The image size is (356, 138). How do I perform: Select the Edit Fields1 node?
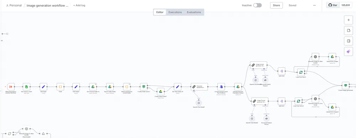(x=76, y=87)
